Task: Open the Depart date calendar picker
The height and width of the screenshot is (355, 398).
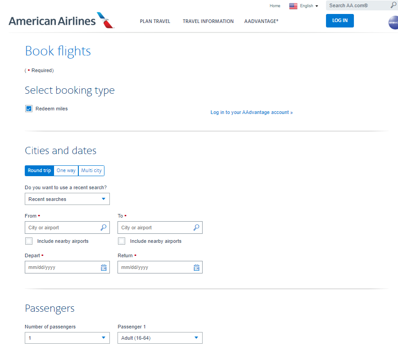Action: [x=104, y=267]
